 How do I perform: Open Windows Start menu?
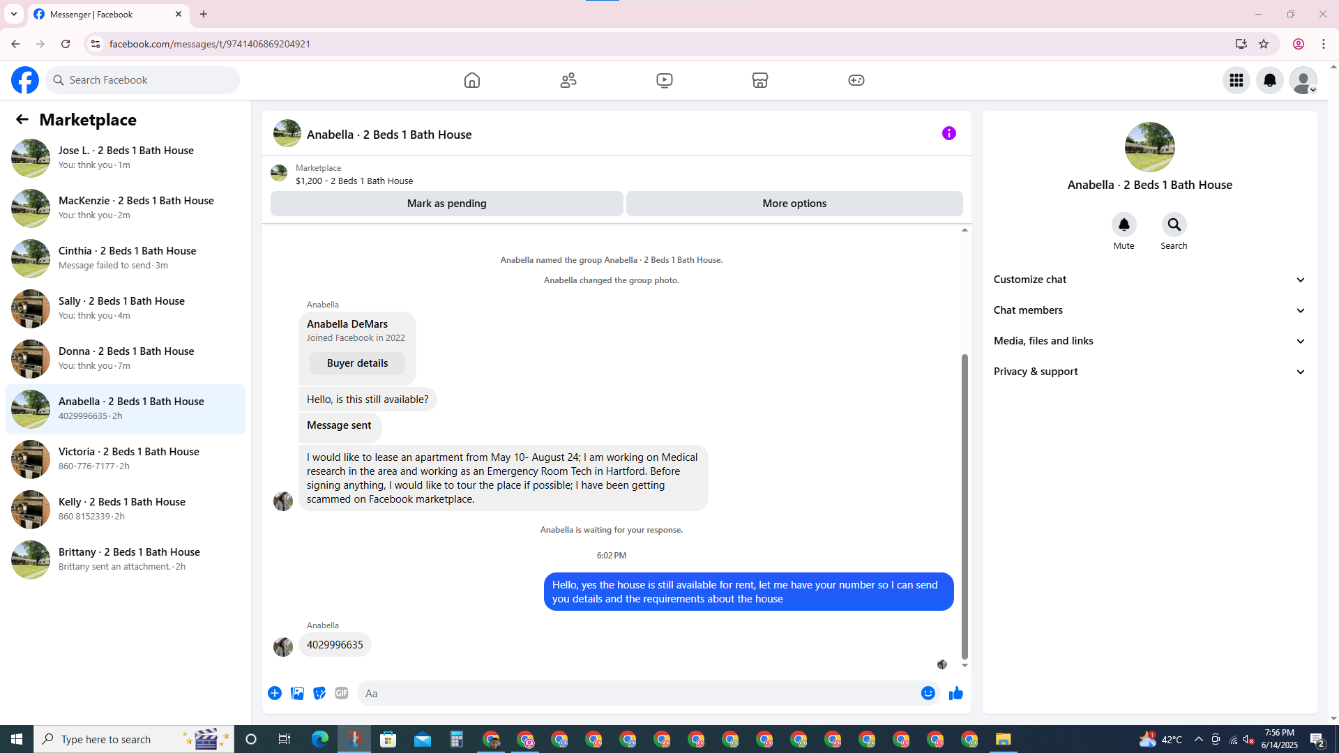tap(17, 739)
